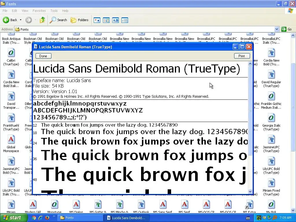List fonts by similarity (AB icon)

[x=116, y=20]
